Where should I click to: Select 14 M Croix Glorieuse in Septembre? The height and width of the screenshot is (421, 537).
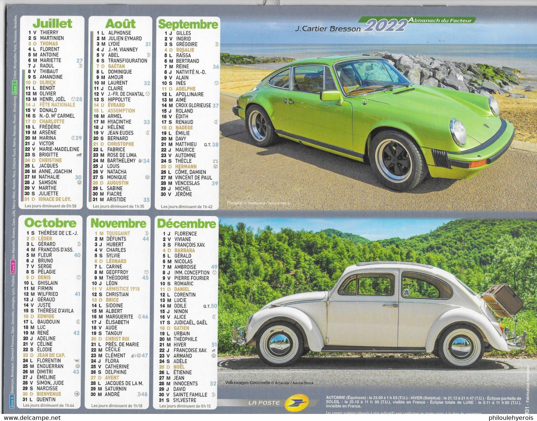(186, 106)
